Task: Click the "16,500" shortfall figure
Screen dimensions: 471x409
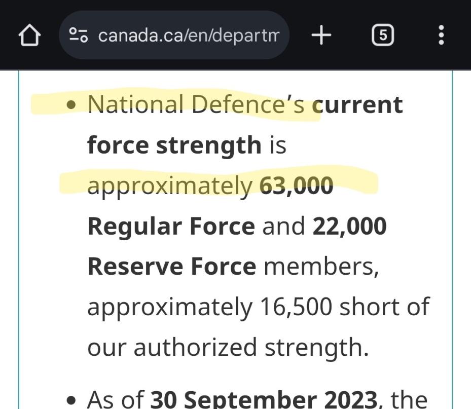Action: click(x=296, y=307)
